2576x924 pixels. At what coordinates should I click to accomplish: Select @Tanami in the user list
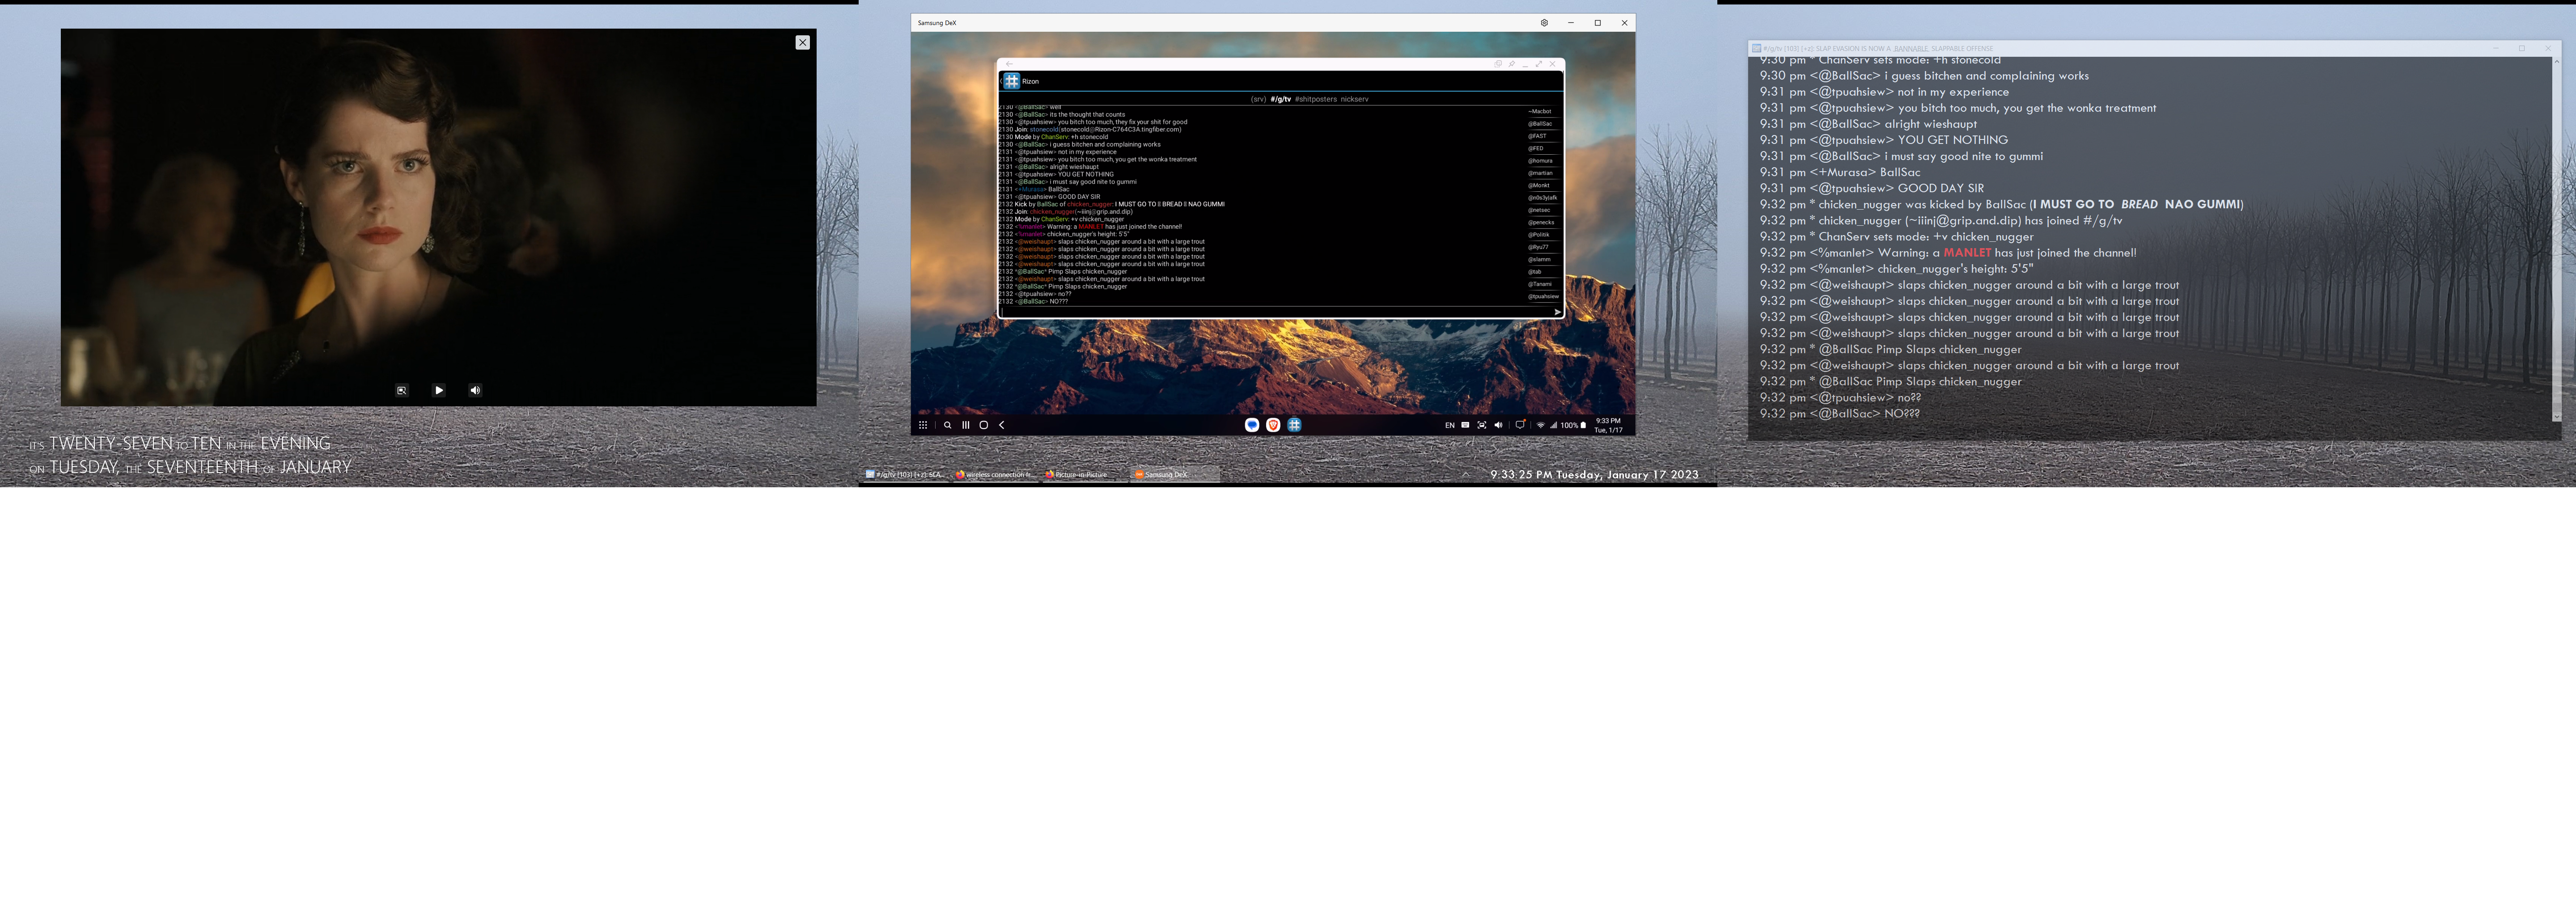click(1539, 284)
